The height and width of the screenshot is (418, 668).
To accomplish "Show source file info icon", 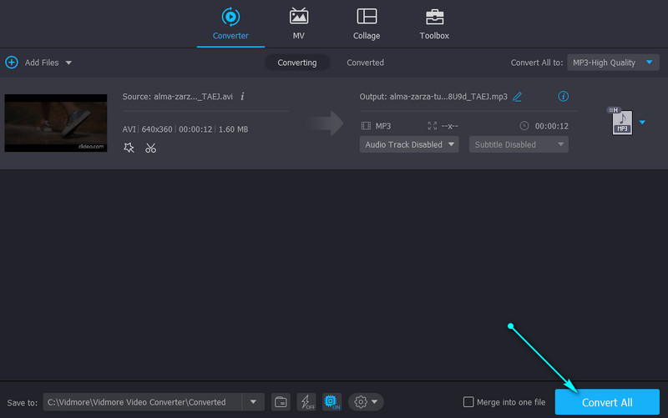I will click(x=242, y=96).
